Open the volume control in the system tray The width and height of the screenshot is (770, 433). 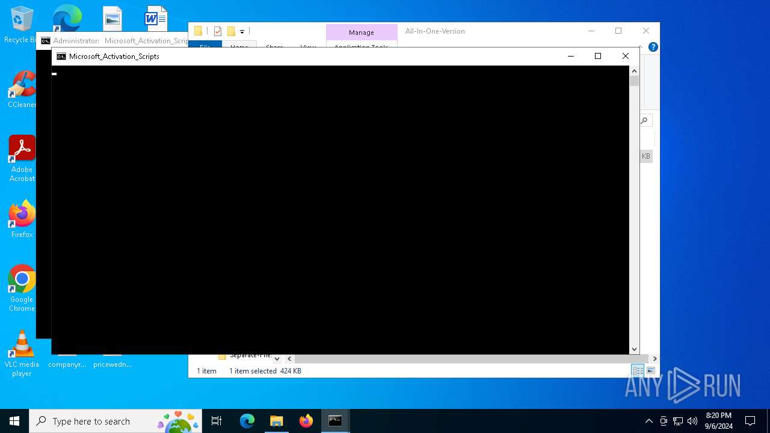(x=692, y=421)
